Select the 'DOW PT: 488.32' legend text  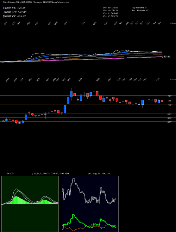[x=15, y=16]
